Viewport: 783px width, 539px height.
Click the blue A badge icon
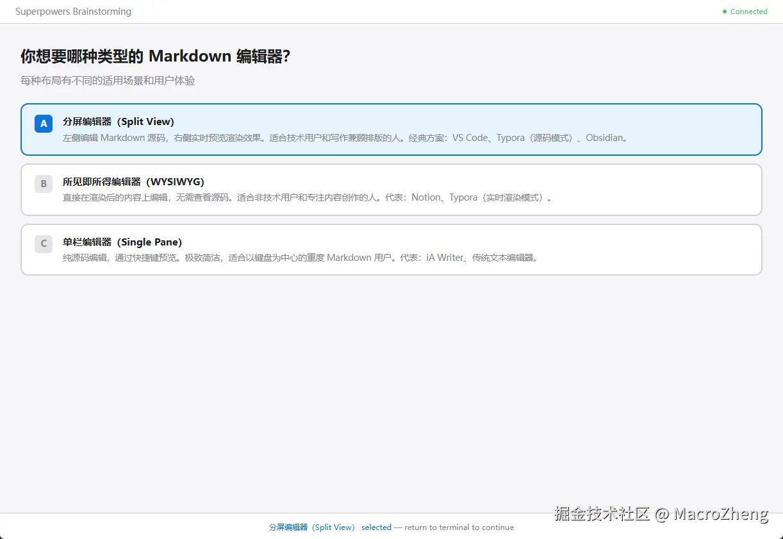tap(44, 124)
